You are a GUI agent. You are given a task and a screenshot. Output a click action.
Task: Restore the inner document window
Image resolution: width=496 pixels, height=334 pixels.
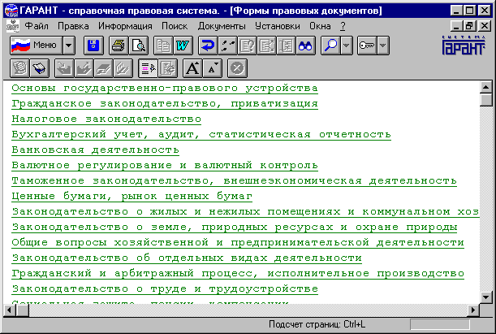(470, 26)
